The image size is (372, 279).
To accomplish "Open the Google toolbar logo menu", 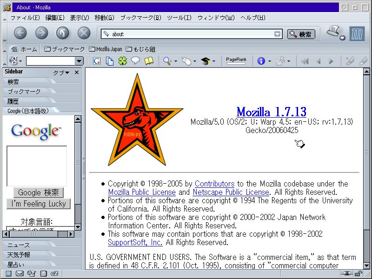I will (15, 61).
